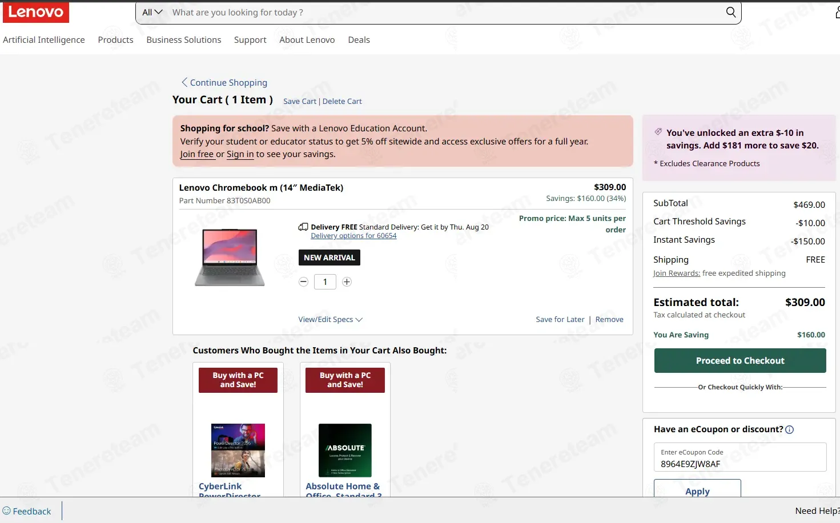Click the Lenovo logo
Image resolution: width=840 pixels, height=523 pixels.
click(35, 11)
